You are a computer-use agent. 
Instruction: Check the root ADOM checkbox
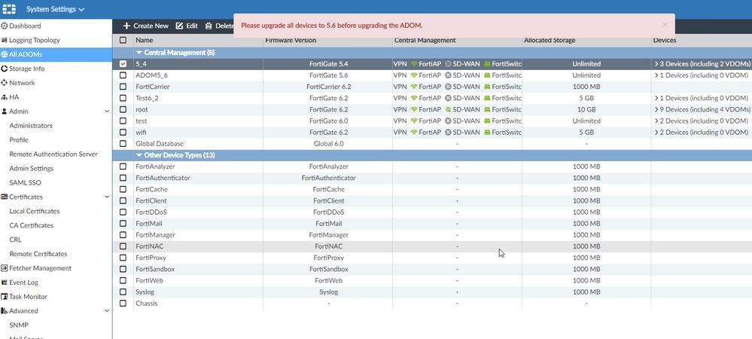coord(123,109)
